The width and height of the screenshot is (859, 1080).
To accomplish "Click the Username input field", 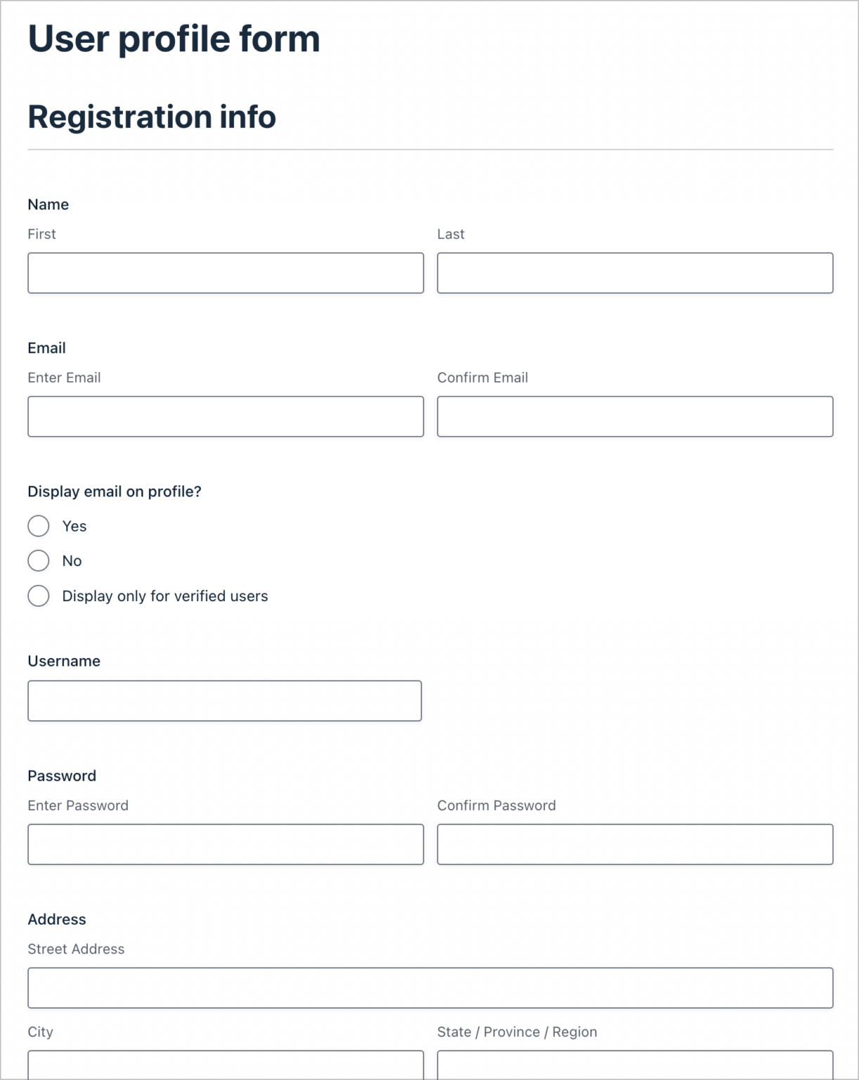I will [224, 700].
